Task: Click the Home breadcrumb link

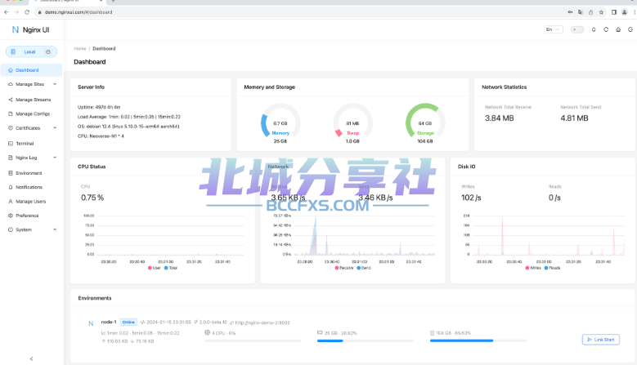Action: click(x=80, y=49)
